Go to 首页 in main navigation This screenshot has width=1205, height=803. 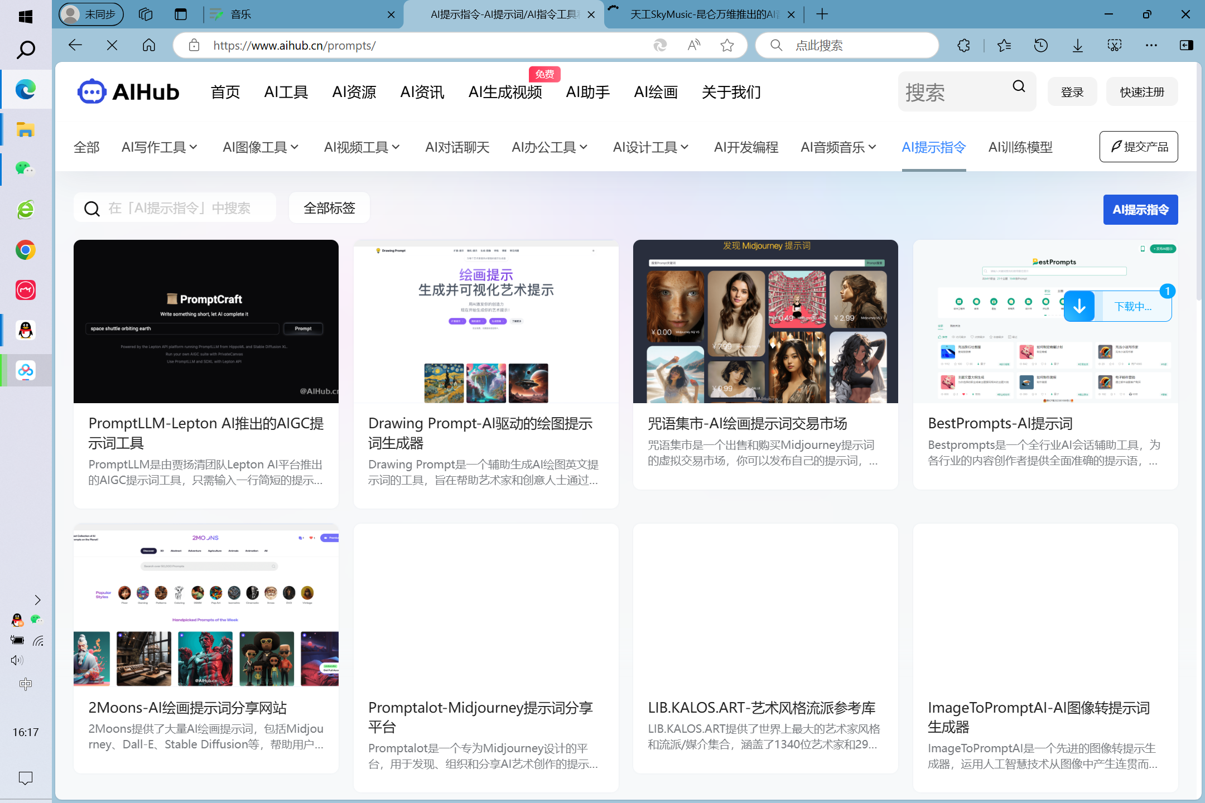point(225,92)
